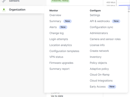
Task: Open the Administrators page
Action: tap(99, 33)
